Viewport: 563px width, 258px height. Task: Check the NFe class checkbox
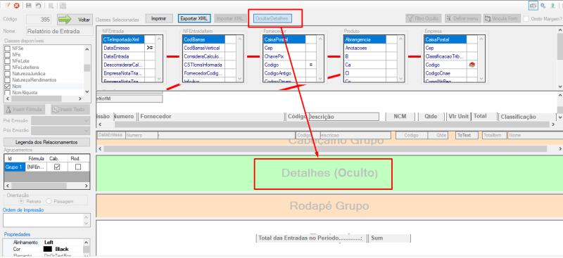pyautogui.click(x=7, y=55)
